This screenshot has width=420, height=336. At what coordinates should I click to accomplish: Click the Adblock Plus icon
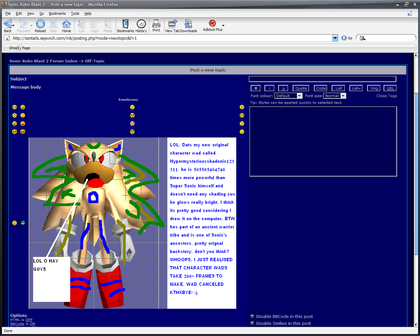212,24
